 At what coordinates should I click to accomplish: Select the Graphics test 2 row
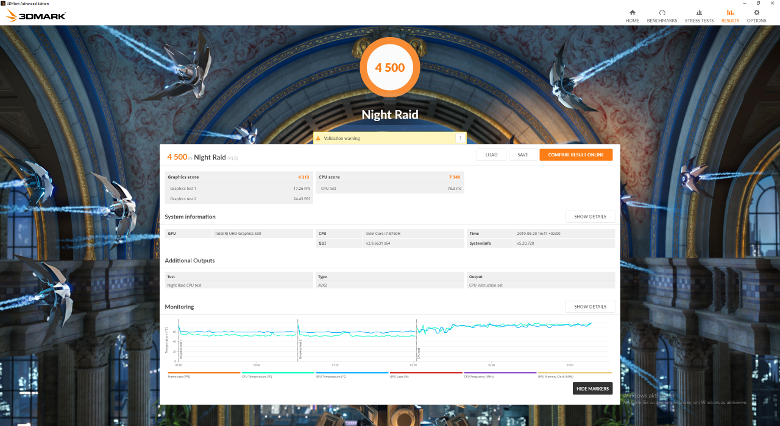(239, 198)
